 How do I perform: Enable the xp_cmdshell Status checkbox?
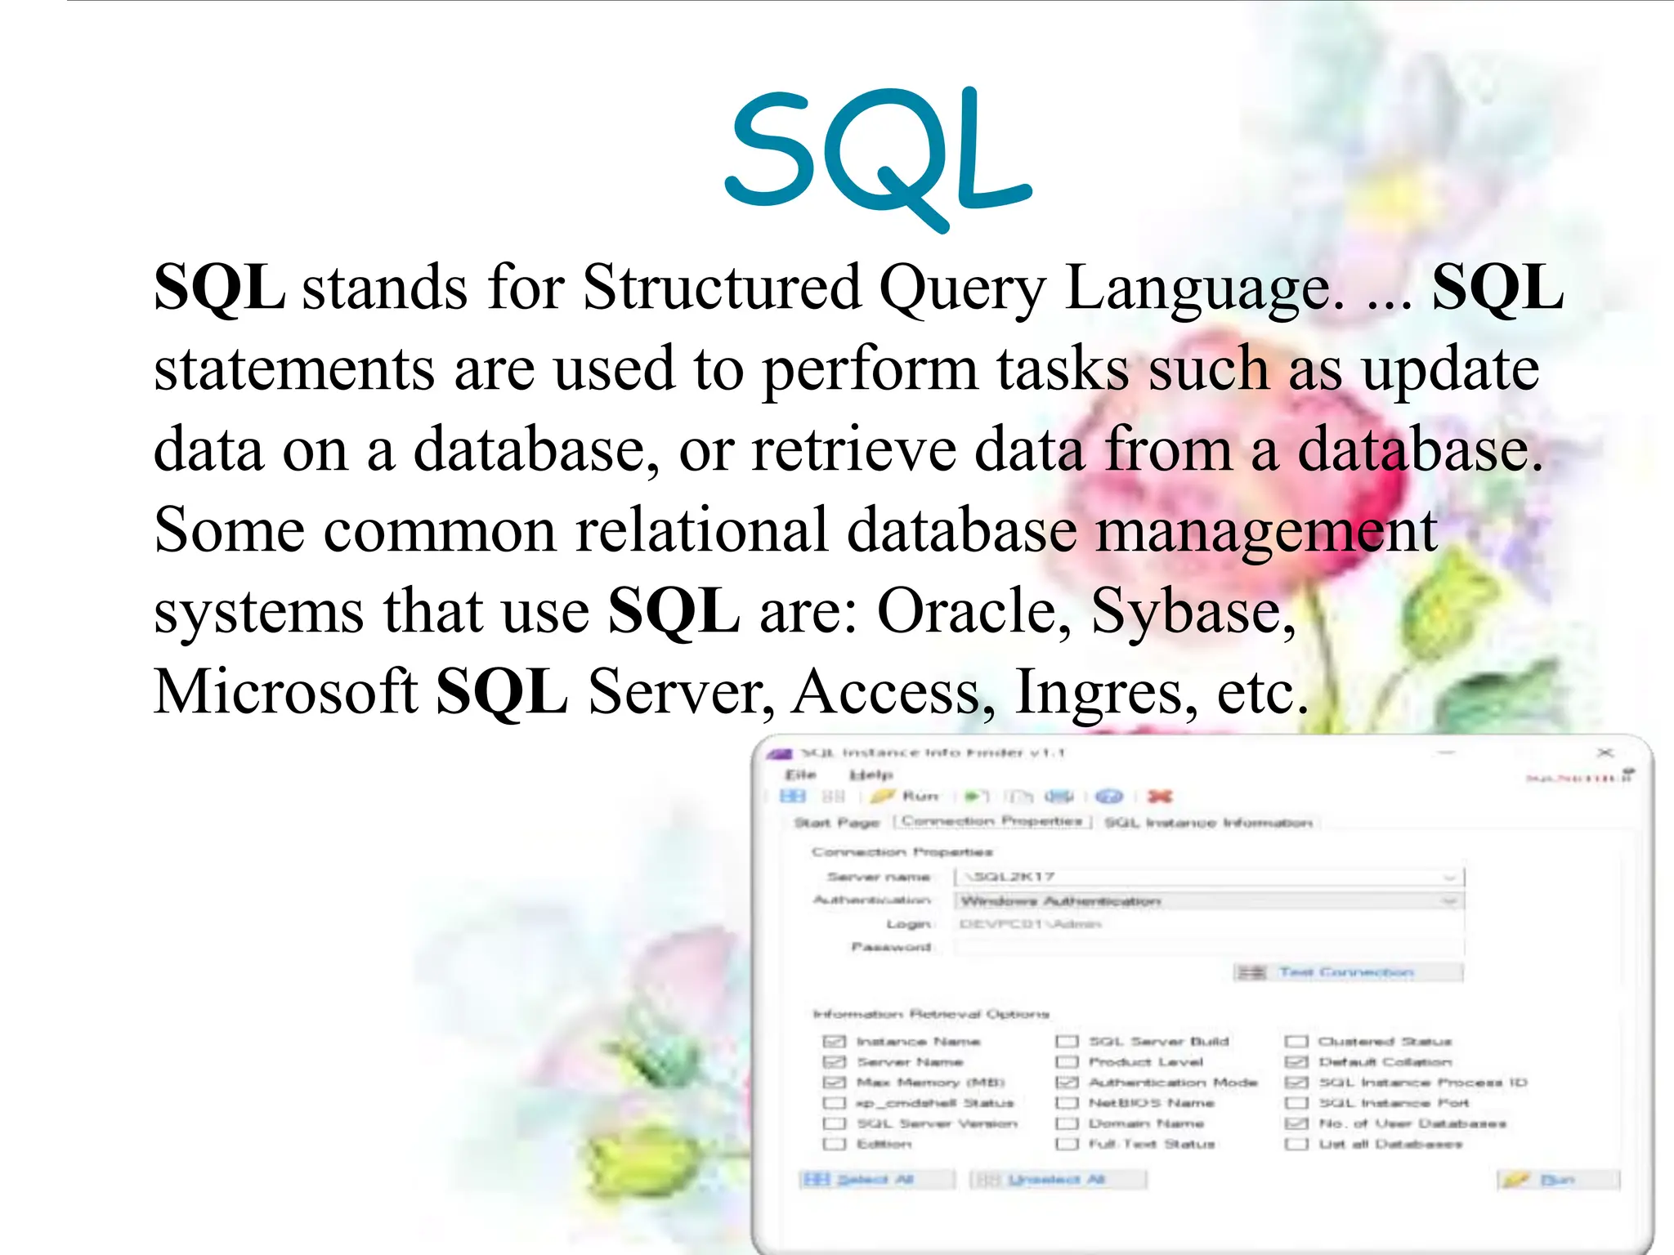click(834, 1102)
